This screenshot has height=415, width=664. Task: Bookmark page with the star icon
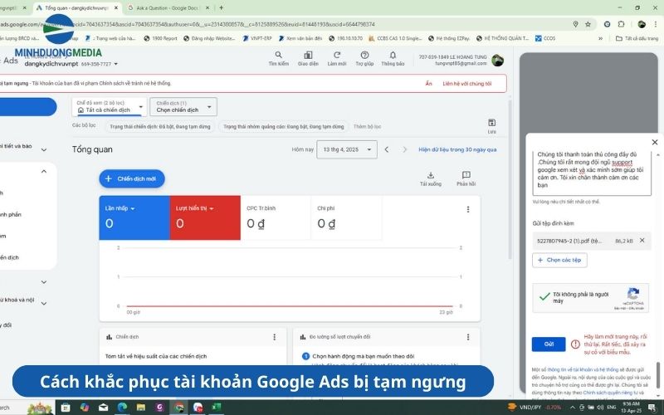(588, 24)
